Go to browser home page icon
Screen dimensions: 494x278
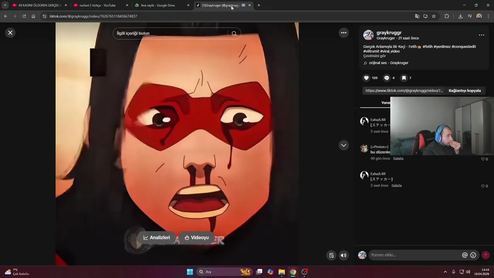point(34,16)
